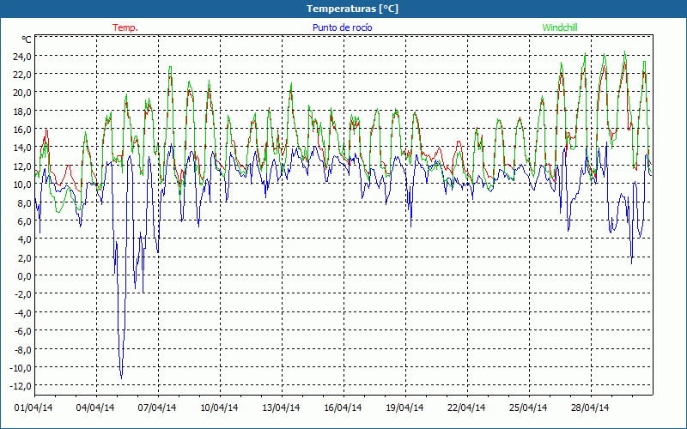Click the Temperaturas [°C] chart title
687x429 pixels.
[352, 9]
